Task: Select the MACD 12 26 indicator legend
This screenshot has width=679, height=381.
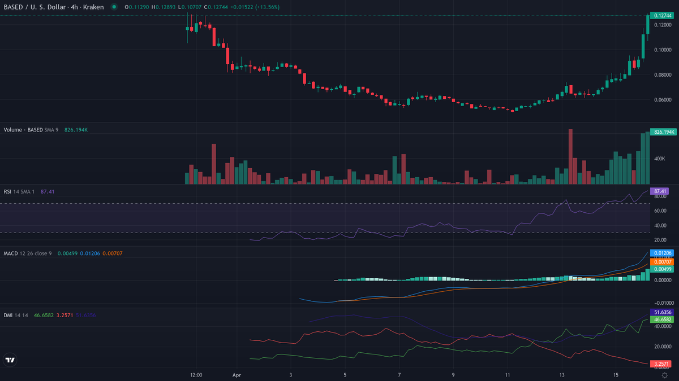Action: pyautogui.click(x=28, y=253)
